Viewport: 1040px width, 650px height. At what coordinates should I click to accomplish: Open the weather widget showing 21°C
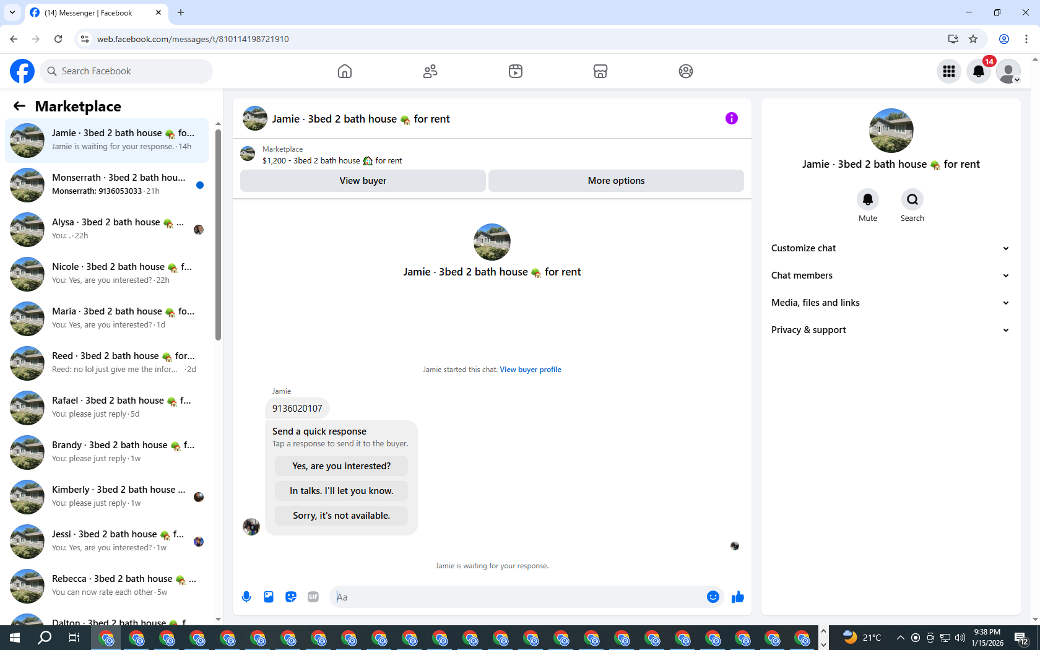click(862, 638)
